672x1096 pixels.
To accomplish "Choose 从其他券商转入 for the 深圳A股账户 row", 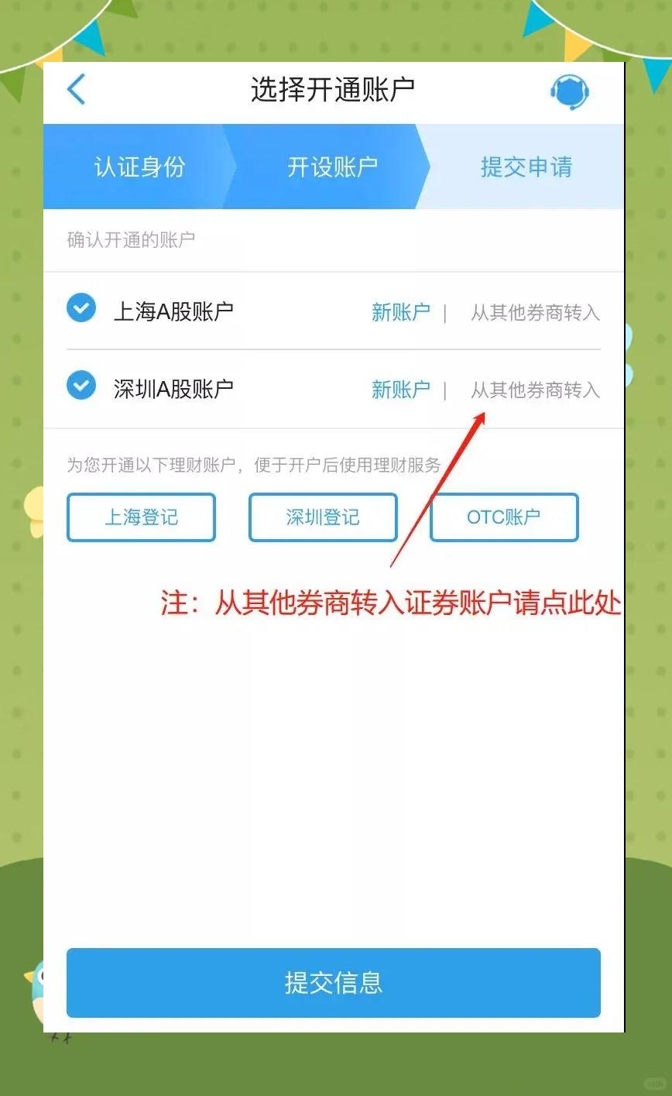I will click(536, 389).
